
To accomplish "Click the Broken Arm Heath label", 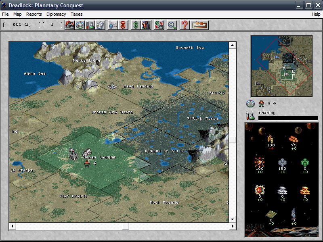I will [x=112, y=112].
